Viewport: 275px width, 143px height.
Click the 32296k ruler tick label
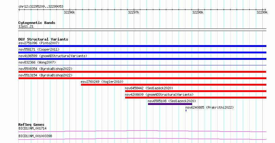69,12
